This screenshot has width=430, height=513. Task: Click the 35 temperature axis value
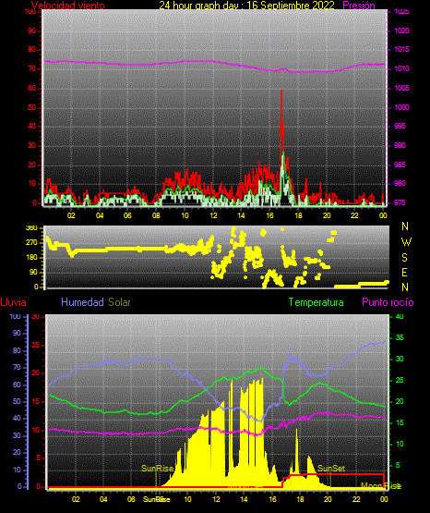[x=400, y=337]
